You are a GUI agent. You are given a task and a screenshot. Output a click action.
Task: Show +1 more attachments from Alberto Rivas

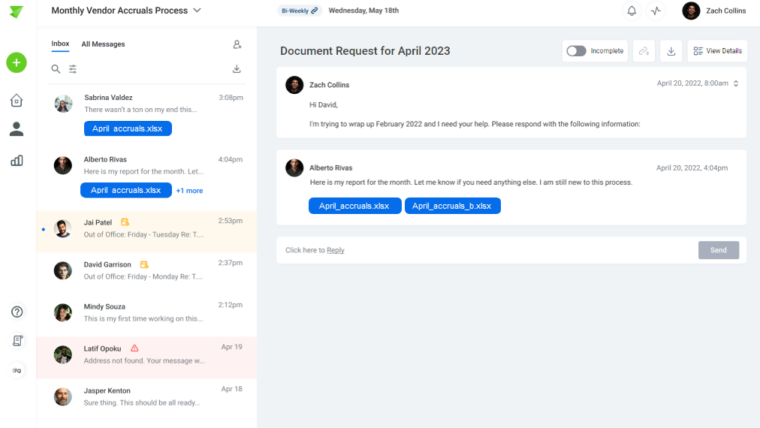tap(189, 191)
